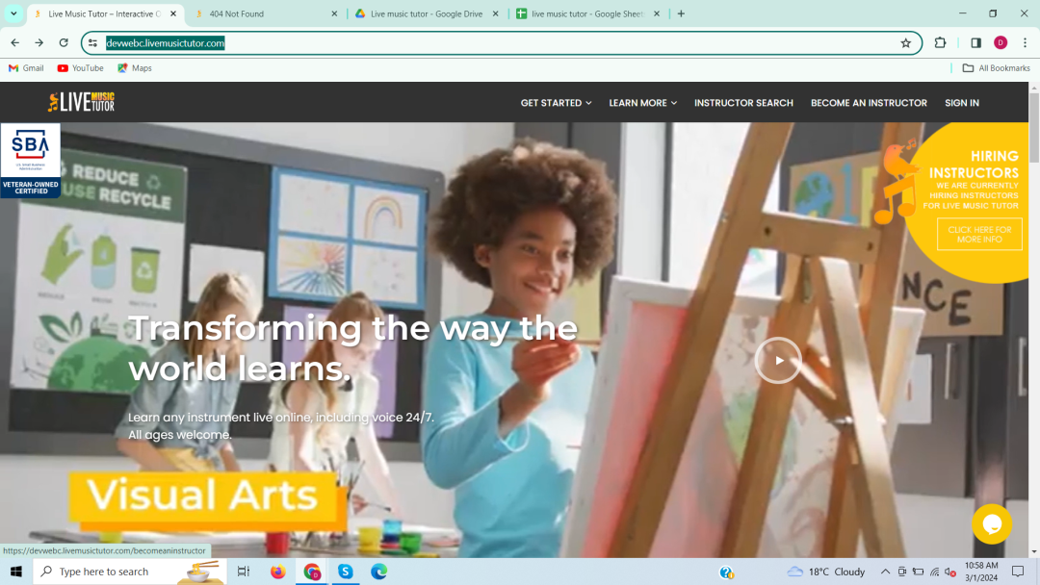
Task: Open the Instructor Search page
Action: [x=743, y=103]
